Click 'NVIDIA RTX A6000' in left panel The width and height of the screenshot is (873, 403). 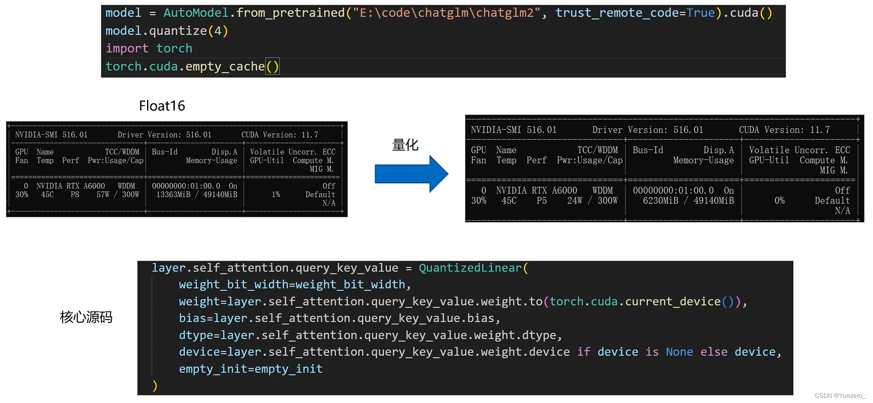coord(71,186)
